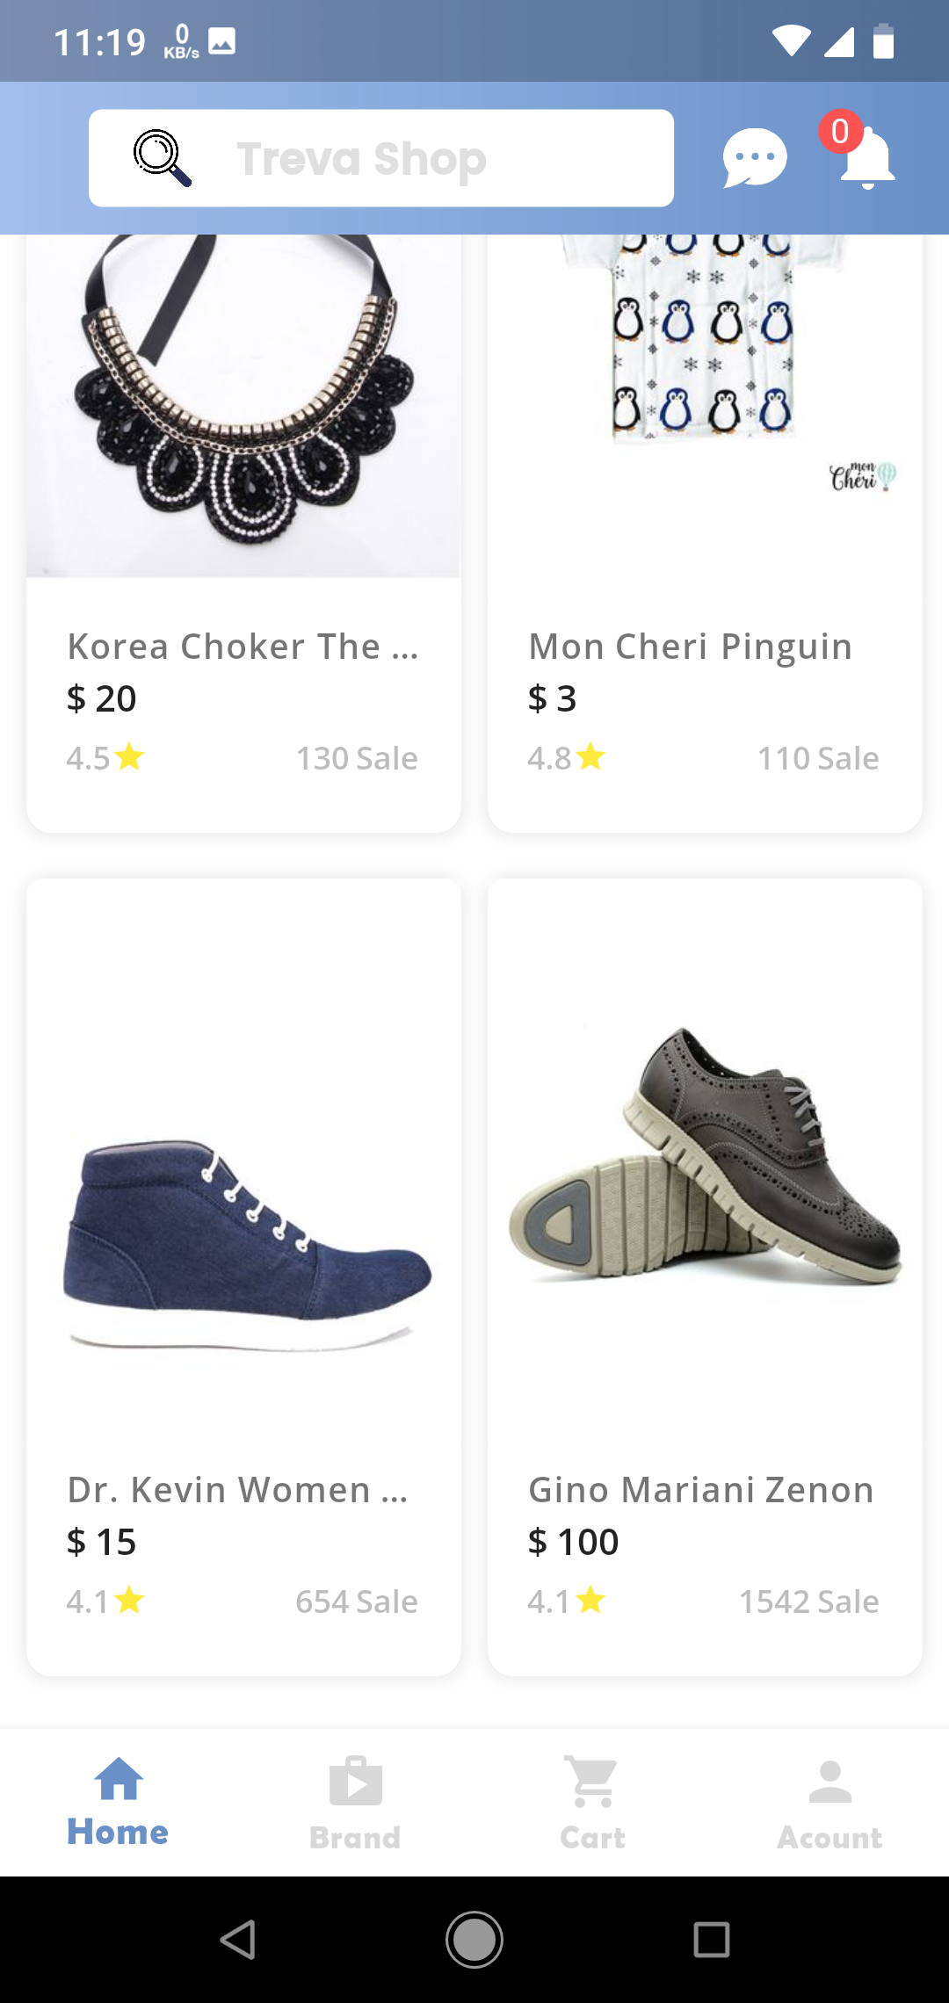Image resolution: width=949 pixels, height=2003 pixels.
Task: Click the Treva Shop search field
Action: pos(380,158)
